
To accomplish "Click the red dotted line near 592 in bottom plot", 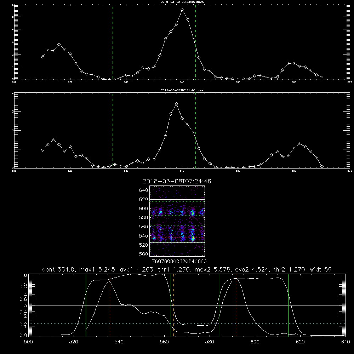I will 237,305.
